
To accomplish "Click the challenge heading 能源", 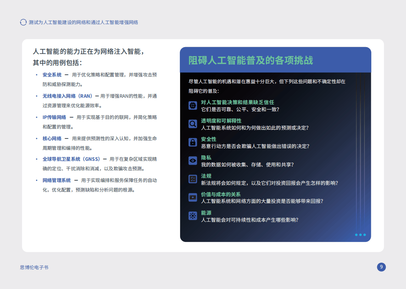I will pyautogui.click(x=206, y=212).
